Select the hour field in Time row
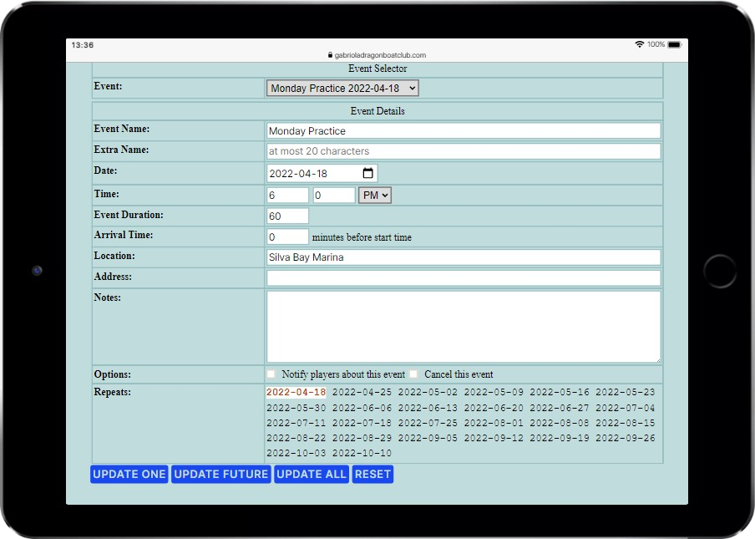Screen dimensions: 755x539 [x=287, y=195]
